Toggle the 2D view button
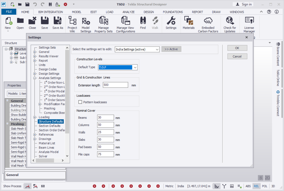This screenshot has height=191, width=284. point(268,178)
